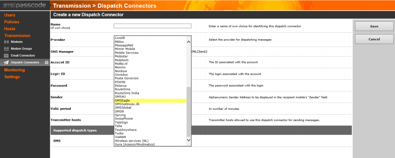Select Modems in the sidebar
Viewport: 395px width, 158px height.
point(17,42)
